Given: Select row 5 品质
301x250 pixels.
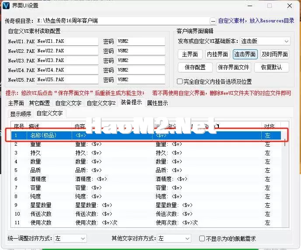Looking at the screenshot, I should 146,170.
